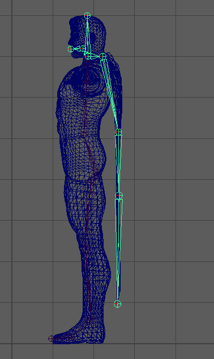Select the neck base joint under the head bone
Image resolution: width=214 pixels, height=359 pixels.
point(88,56)
